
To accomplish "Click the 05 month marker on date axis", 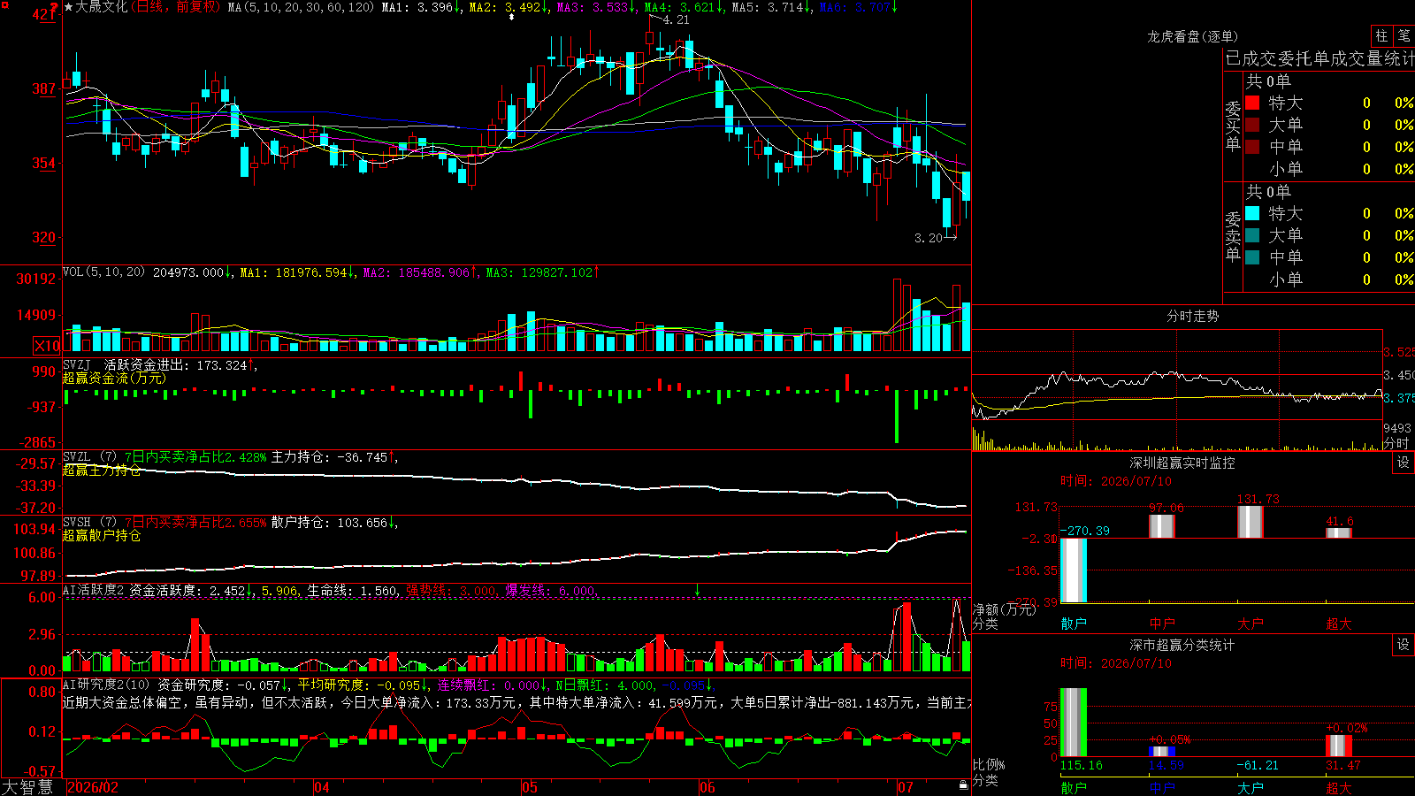I will click(x=530, y=787).
